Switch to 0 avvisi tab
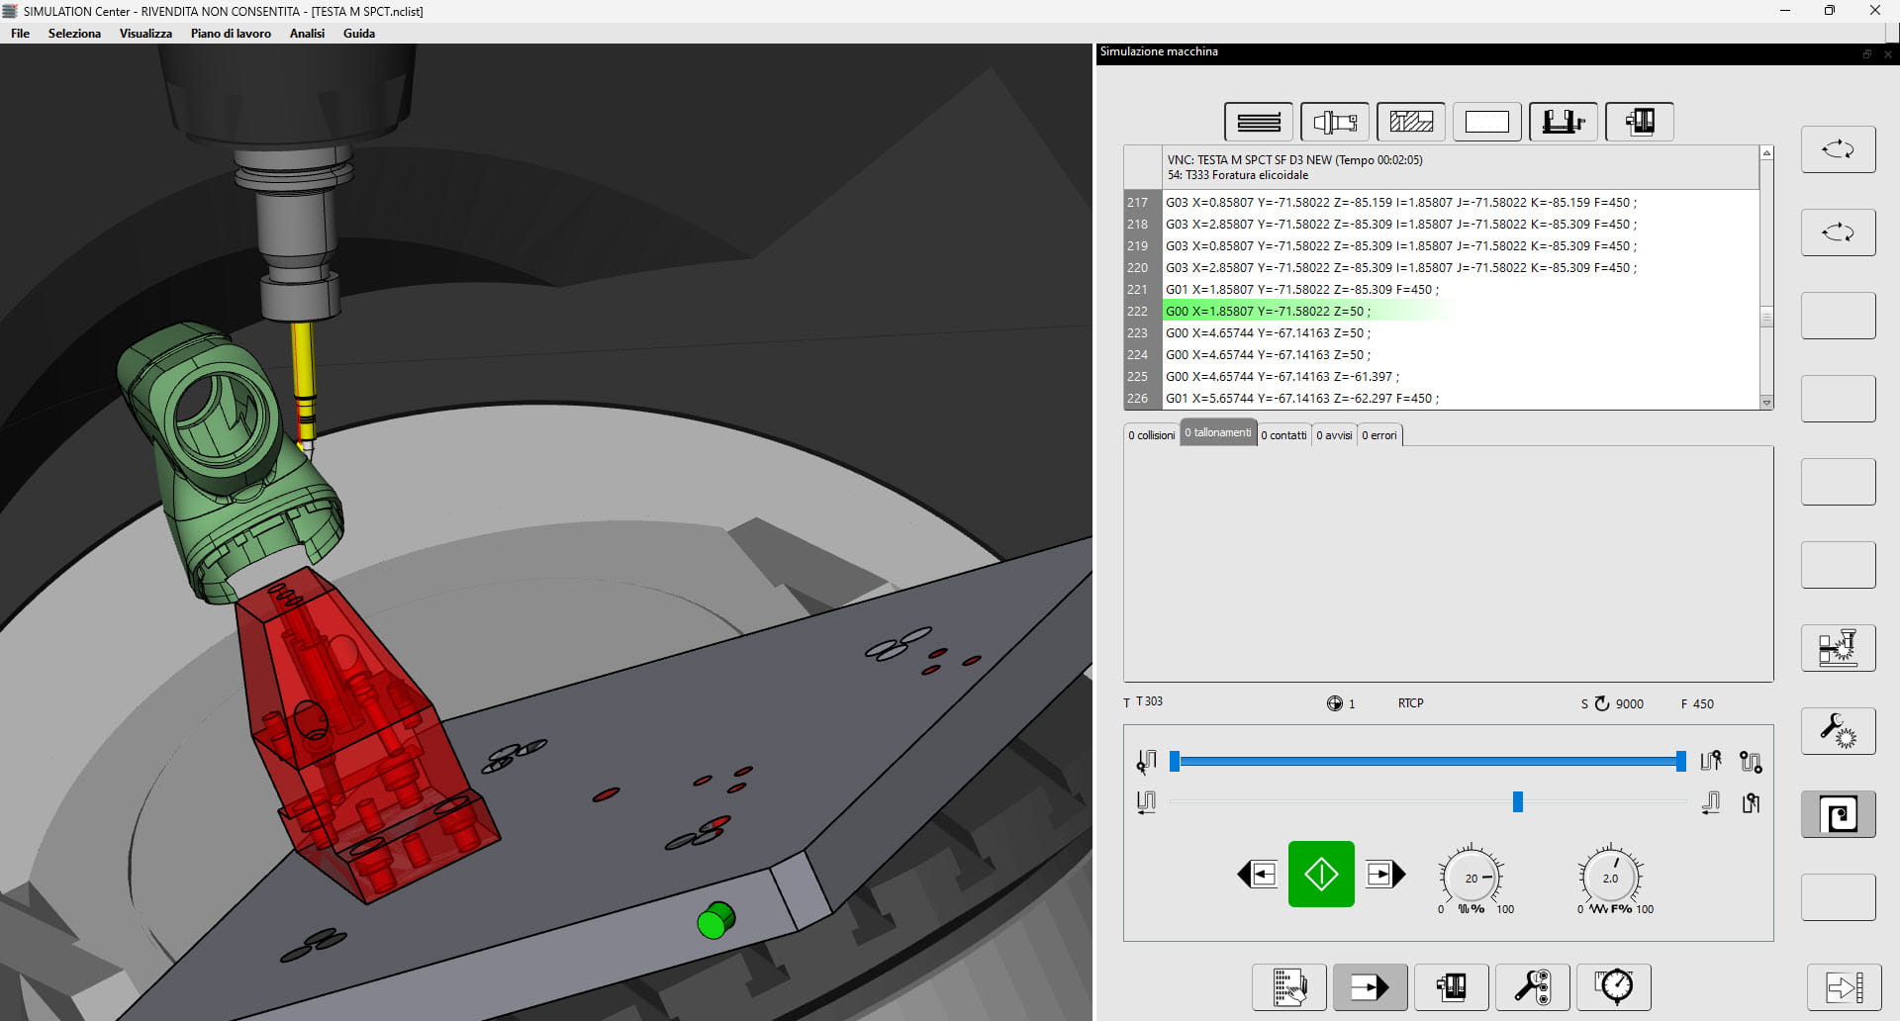The height and width of the screenshot is (1021, 1900). [1334, 435]
